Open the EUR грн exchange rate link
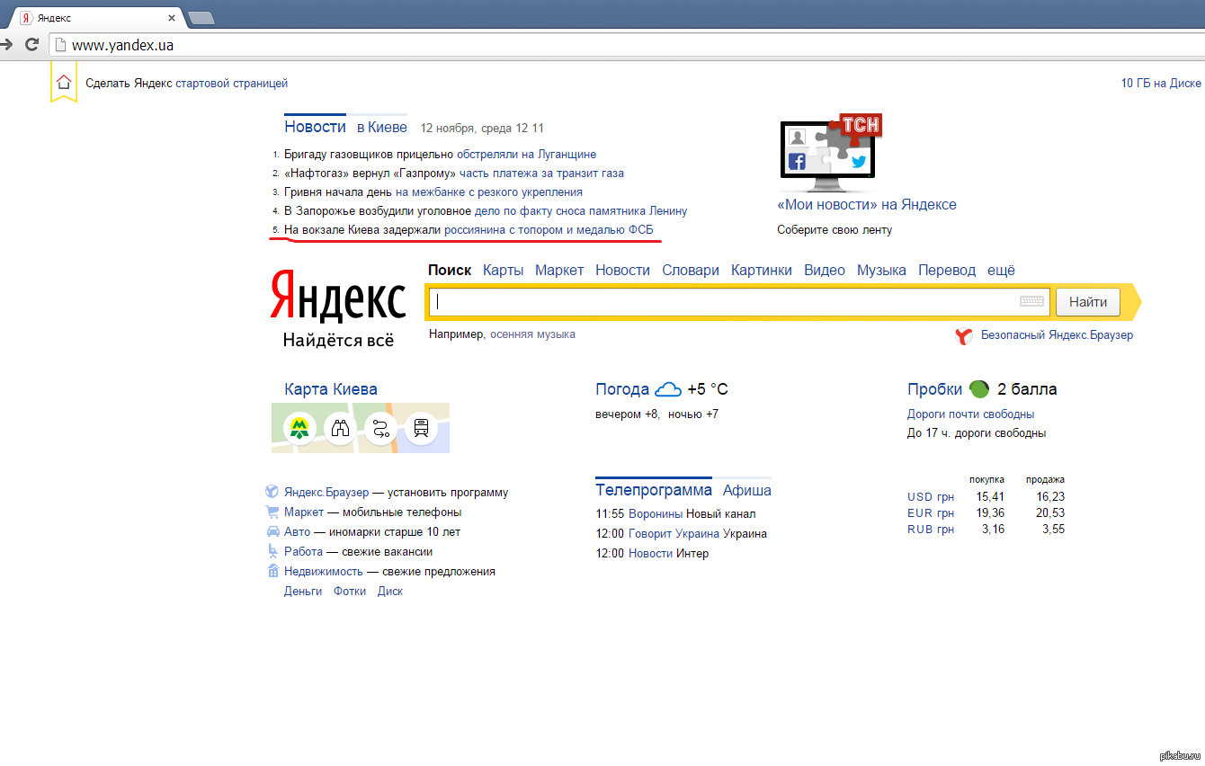 [x=931, y=512]
